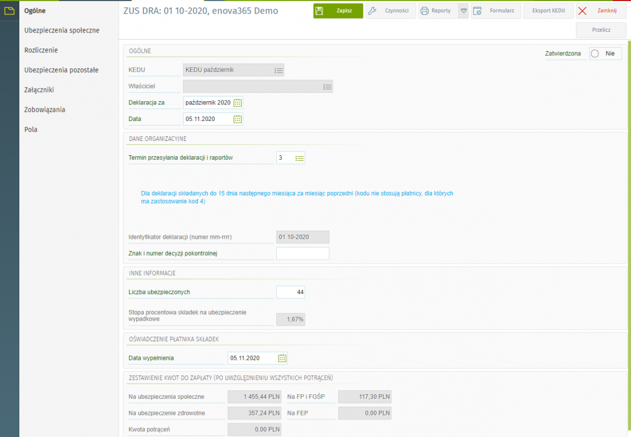Go to Ubezpieczenia społeczne section

click(x=62, y=30)
